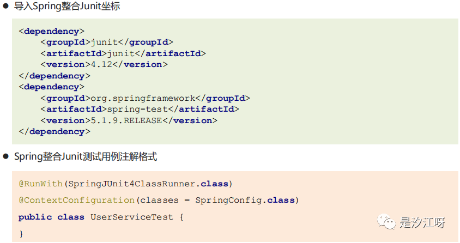
Task: Click the WeChat logo icon in watermark
Action: click(386, 222)
